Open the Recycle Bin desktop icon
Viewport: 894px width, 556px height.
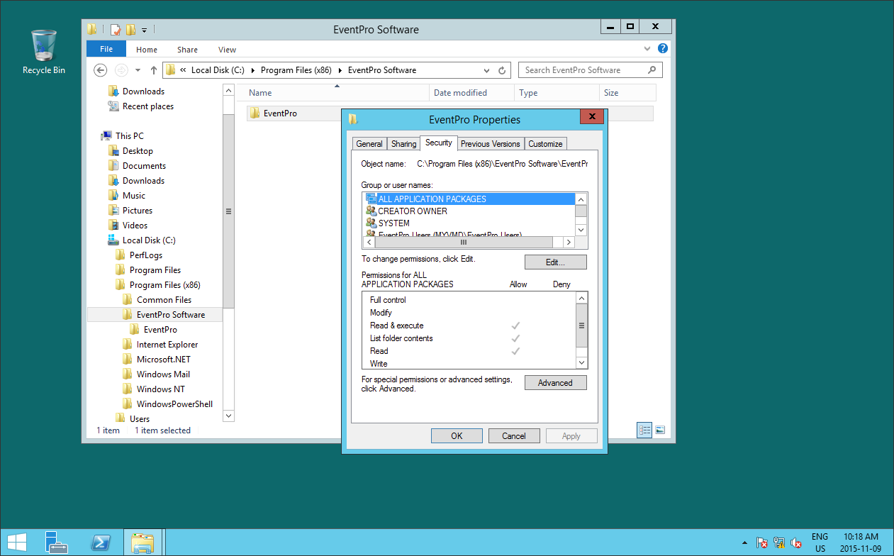(44, 52)
